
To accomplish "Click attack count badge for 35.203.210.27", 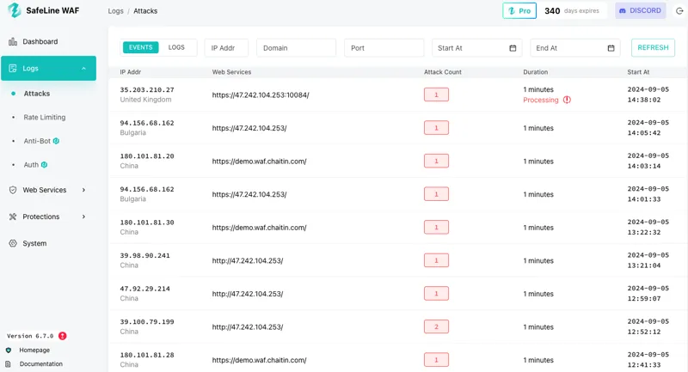I will [x=436, y=95].
